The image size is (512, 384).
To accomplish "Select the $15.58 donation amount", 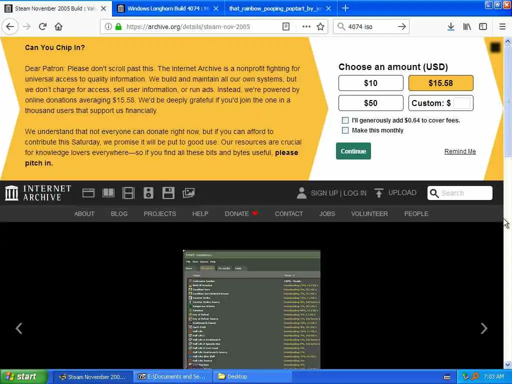I will 441,83.
